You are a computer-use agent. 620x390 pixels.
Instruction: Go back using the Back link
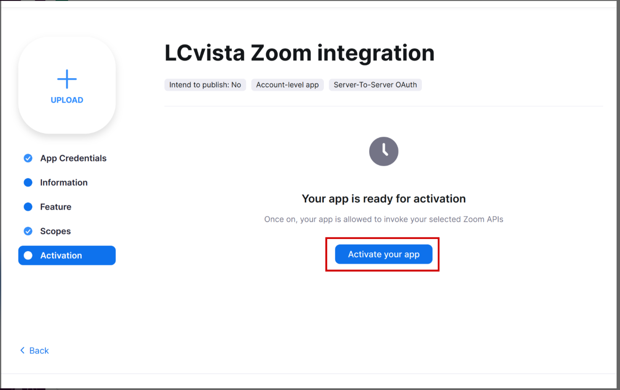pyautogui.click(x=39, y=351)
